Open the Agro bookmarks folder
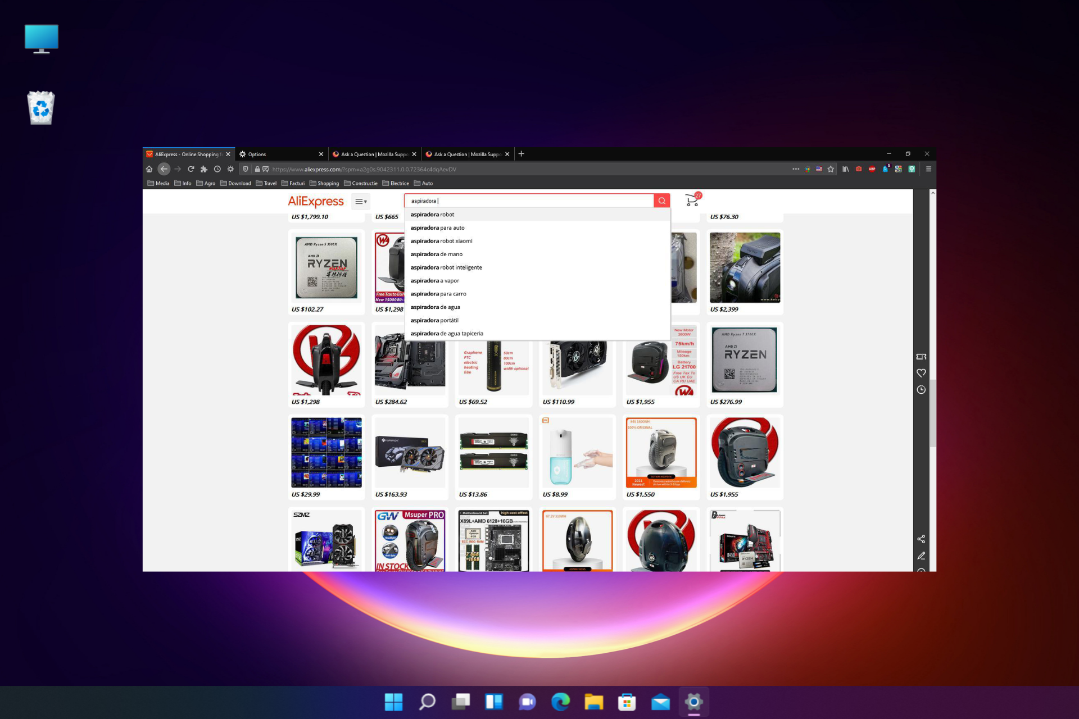The height and width of the screenshot is (719, 1079). pos(206,183)
